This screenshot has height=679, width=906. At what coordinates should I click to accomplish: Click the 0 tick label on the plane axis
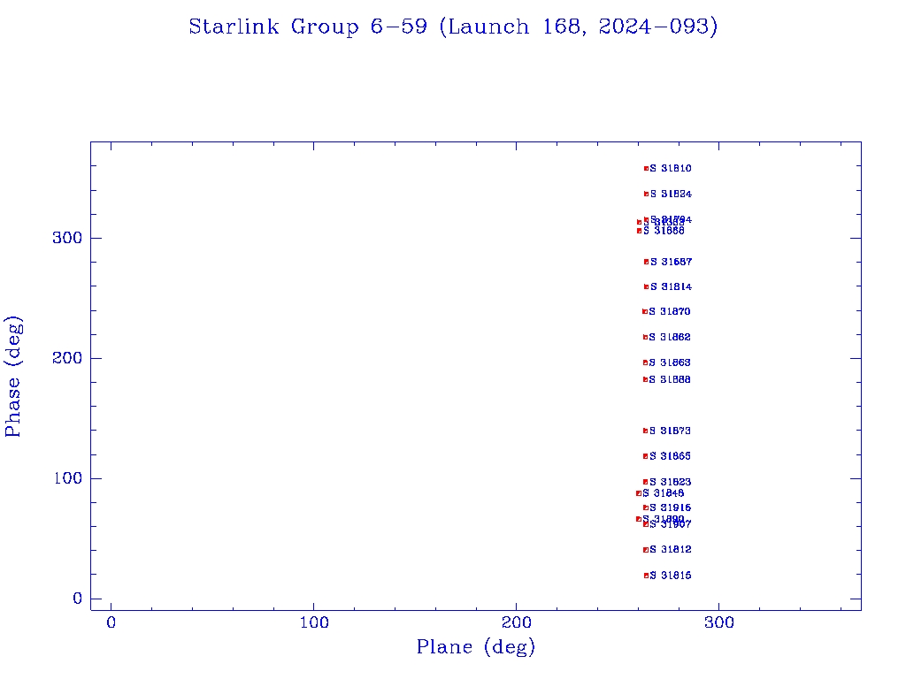click(111, 622)
